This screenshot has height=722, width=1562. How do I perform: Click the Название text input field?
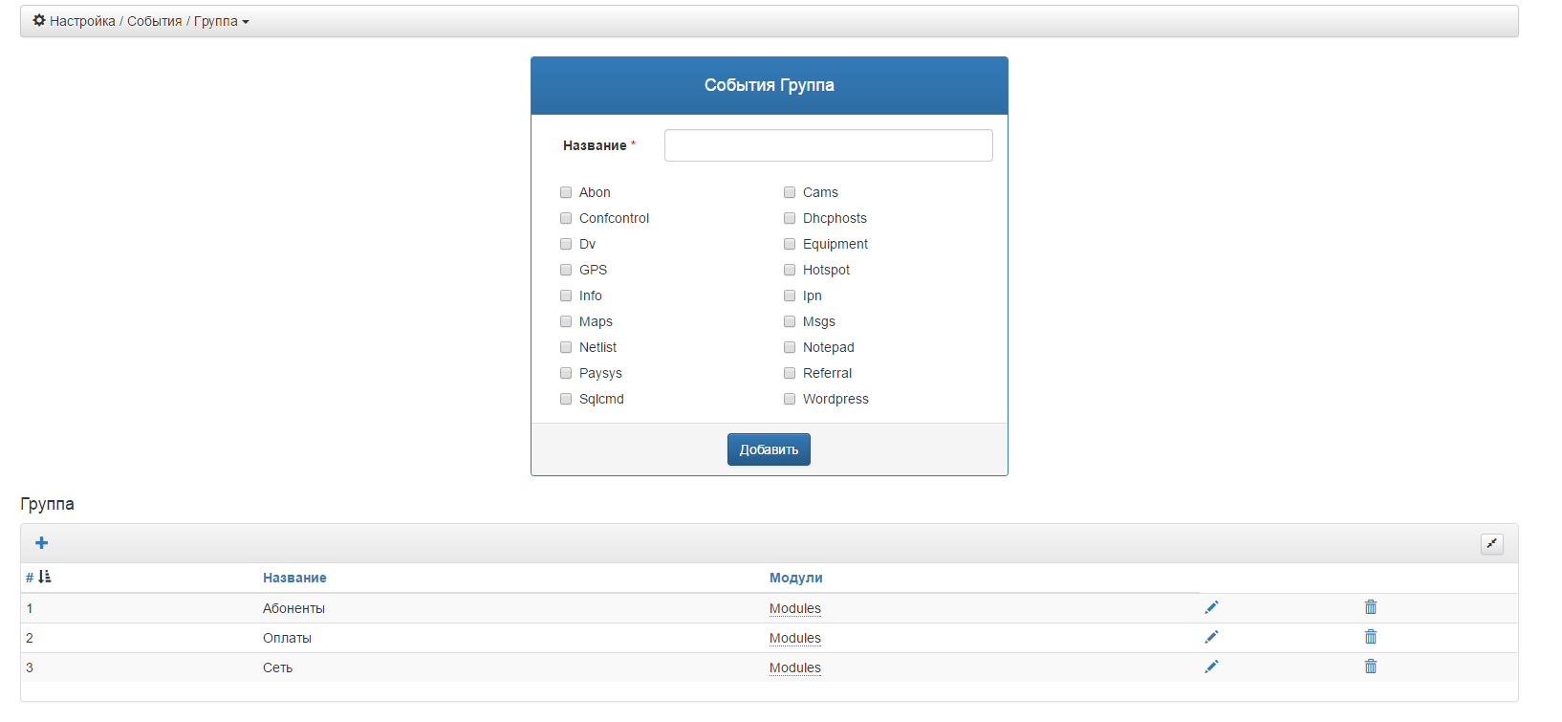point(828,145)
